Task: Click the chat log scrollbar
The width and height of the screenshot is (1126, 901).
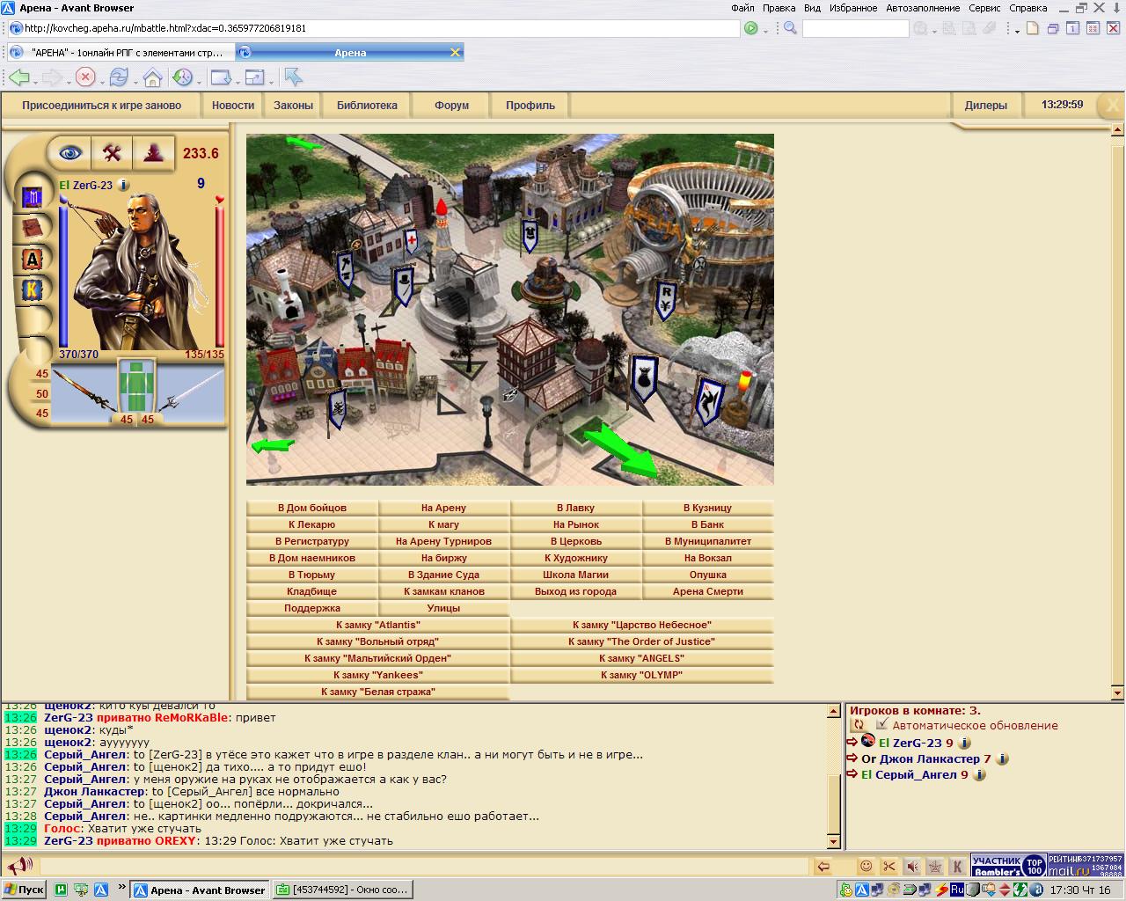Action: pyautogui.click(x=834, y=774)
